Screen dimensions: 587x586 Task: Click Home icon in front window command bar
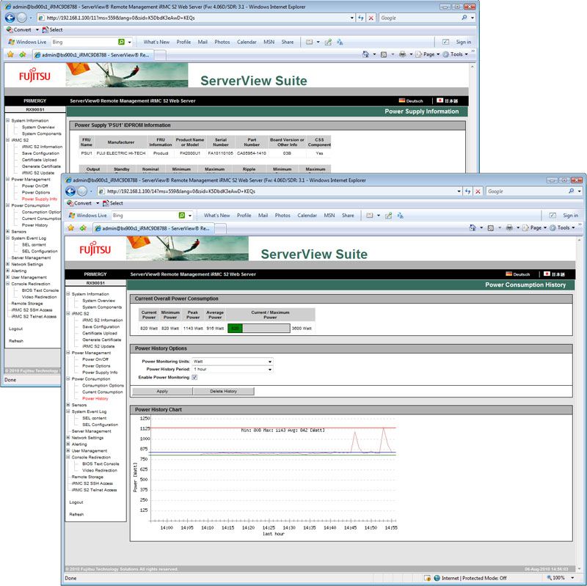coord(473,227)
